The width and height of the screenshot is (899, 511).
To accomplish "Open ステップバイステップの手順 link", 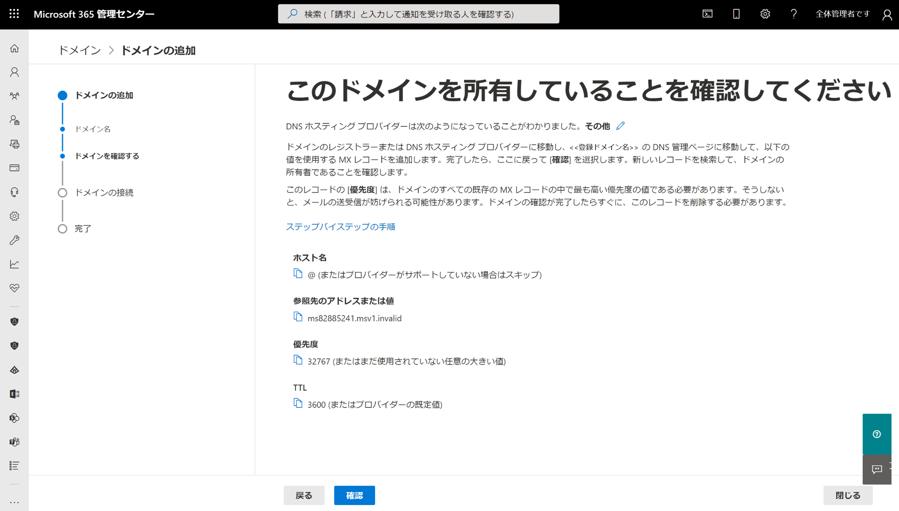I will pyautogui.click(x=340, y=226).
